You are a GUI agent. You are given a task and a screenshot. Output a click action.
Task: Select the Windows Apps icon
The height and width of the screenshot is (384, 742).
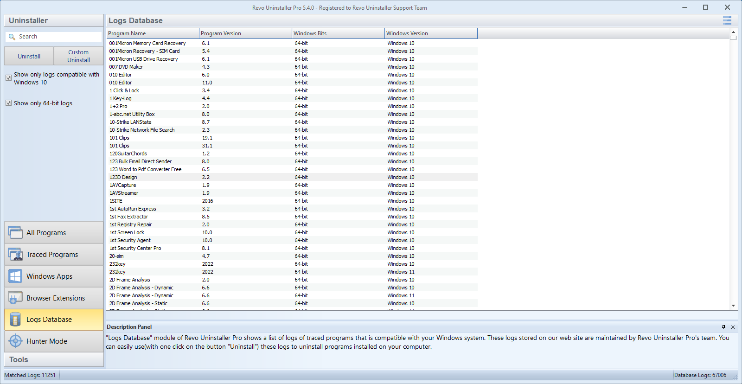(15, 276)
